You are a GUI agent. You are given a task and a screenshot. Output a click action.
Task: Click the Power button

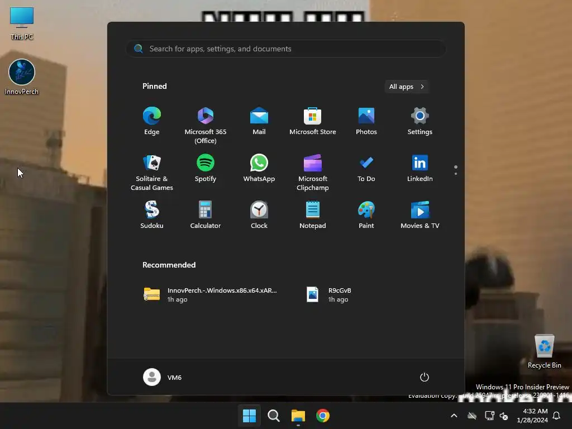coord(425,377)
